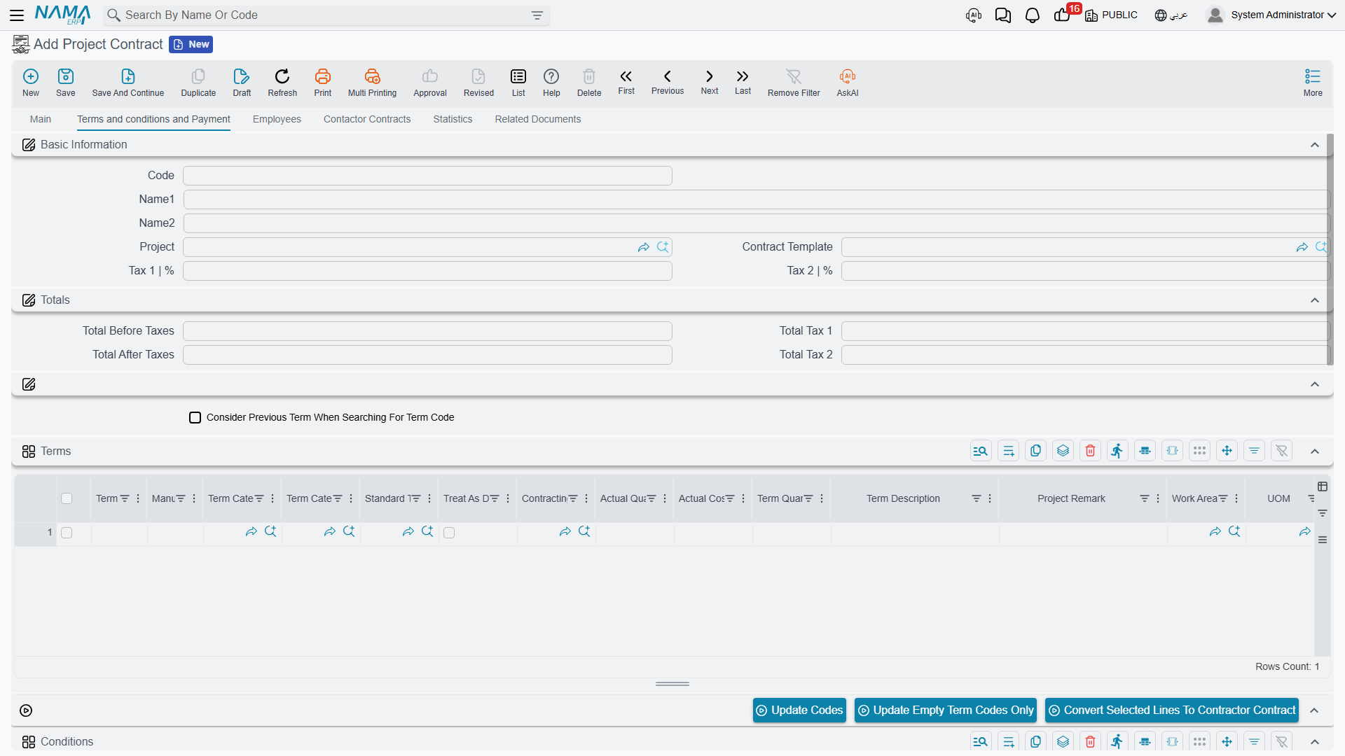The width and height of the screenshot is (1345, 756).
Task: Go to Last record
Action: click(743, 81)
